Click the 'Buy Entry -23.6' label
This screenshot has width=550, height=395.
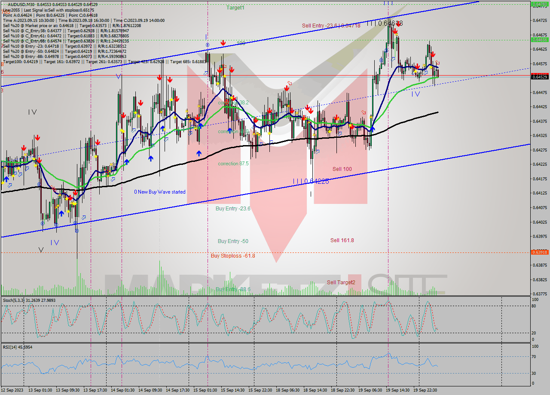coord(233,209)
